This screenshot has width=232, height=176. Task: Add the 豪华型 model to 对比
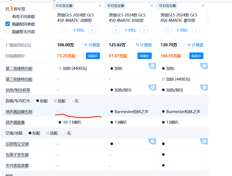click(182, 30)
